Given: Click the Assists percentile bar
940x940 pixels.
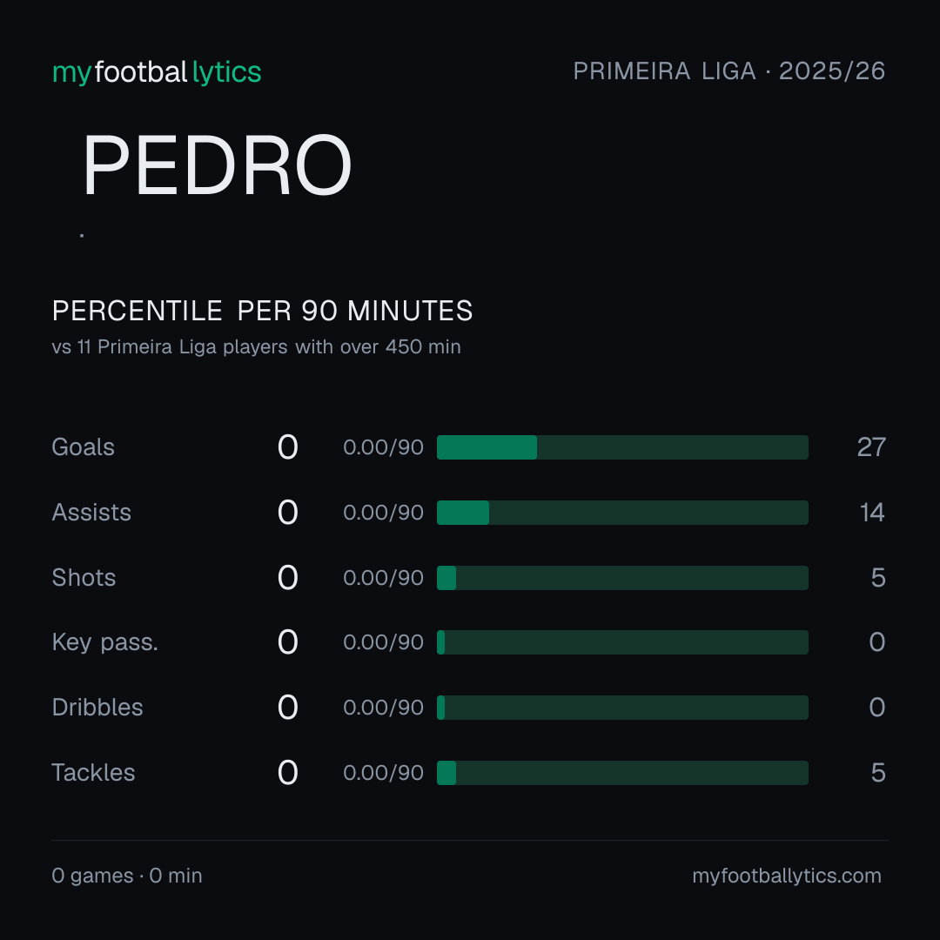Looking at the screenshot, I should pos(622,513).
